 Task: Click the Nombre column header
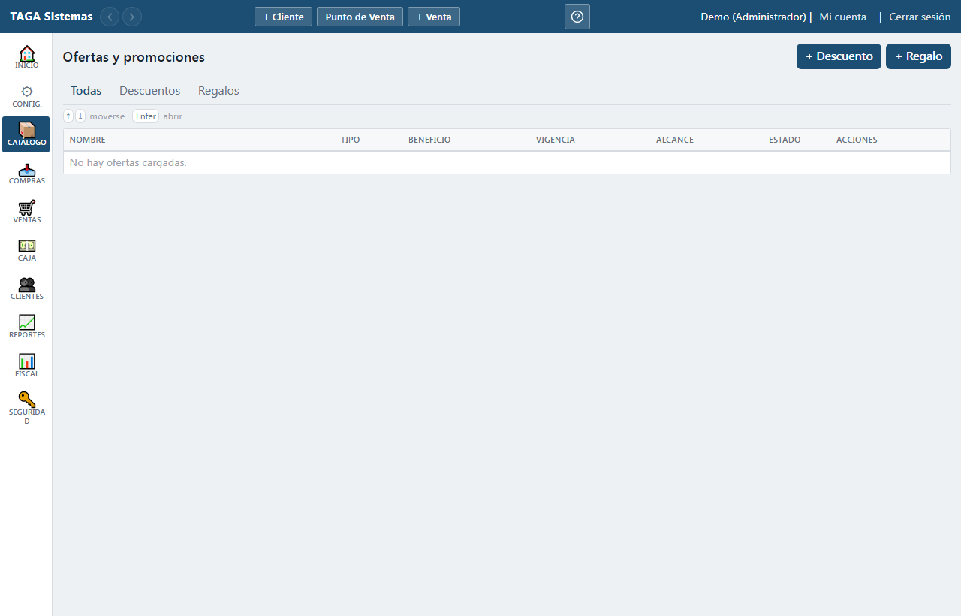(87, 140)
